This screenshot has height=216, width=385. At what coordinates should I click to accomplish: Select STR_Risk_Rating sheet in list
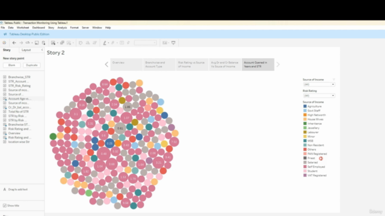pyautogui.click(x=19, y=86)
